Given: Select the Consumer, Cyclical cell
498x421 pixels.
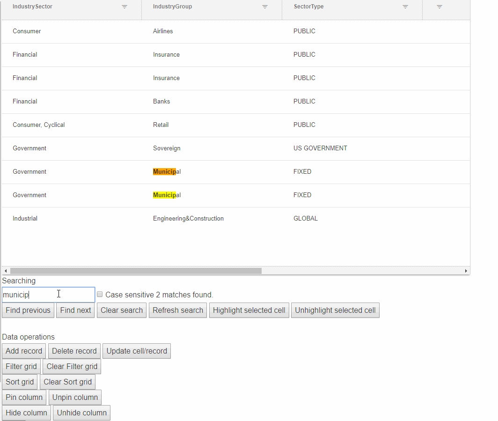Looking at the screenshot, I should pos(72,125).
